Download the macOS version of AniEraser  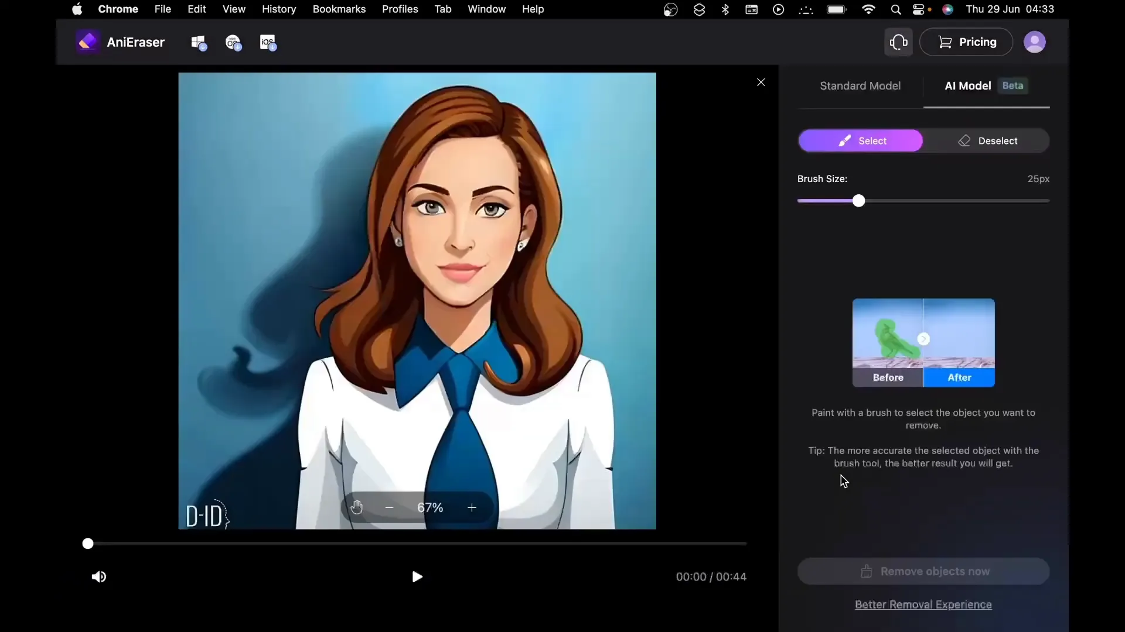233,43
